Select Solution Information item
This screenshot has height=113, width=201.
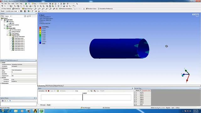19,37
